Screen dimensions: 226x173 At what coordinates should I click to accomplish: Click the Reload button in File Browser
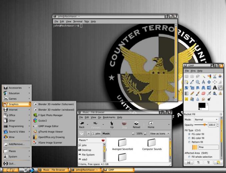136,125
